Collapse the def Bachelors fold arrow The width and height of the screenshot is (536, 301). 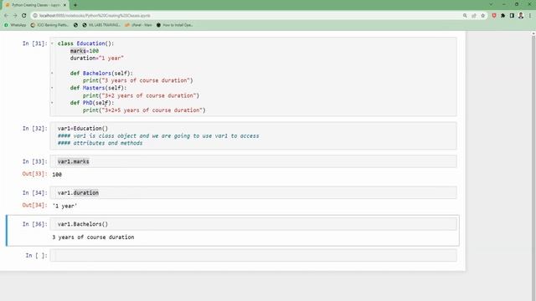pyautogui.click(x=52, y=73)
